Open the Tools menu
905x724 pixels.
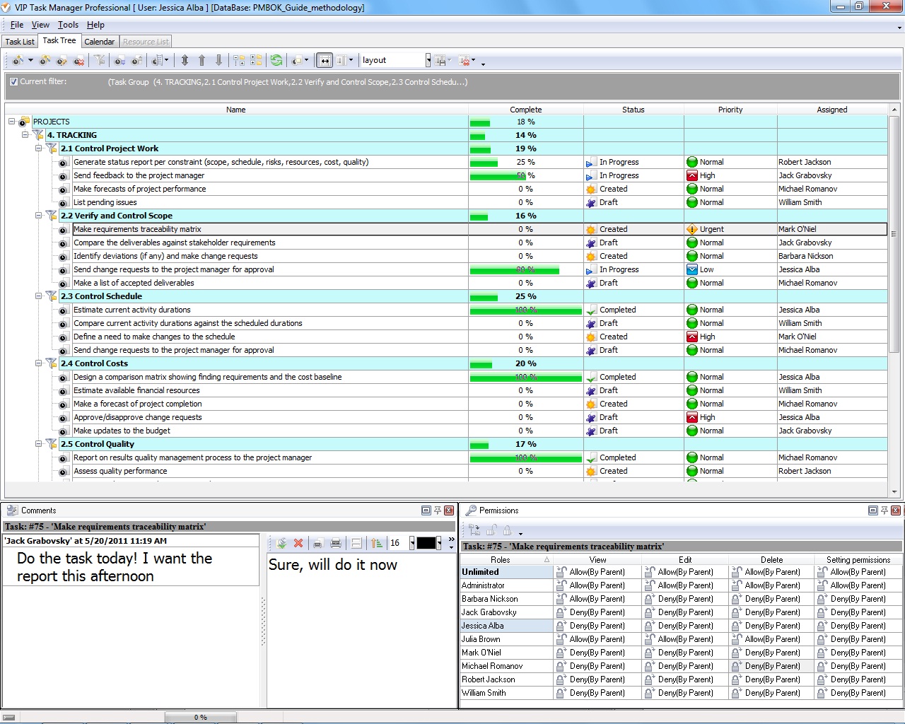click(68, 25)
